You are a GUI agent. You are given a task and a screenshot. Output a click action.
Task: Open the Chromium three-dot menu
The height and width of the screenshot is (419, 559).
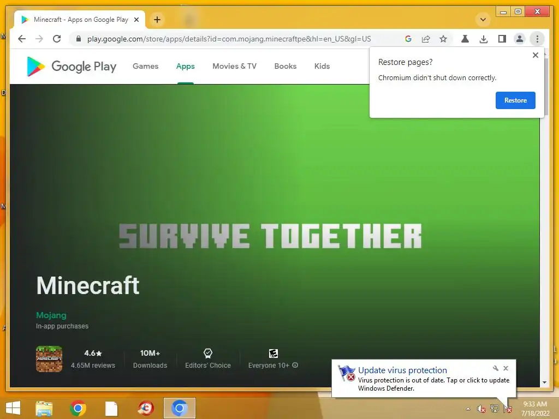[x=537, y=39]
